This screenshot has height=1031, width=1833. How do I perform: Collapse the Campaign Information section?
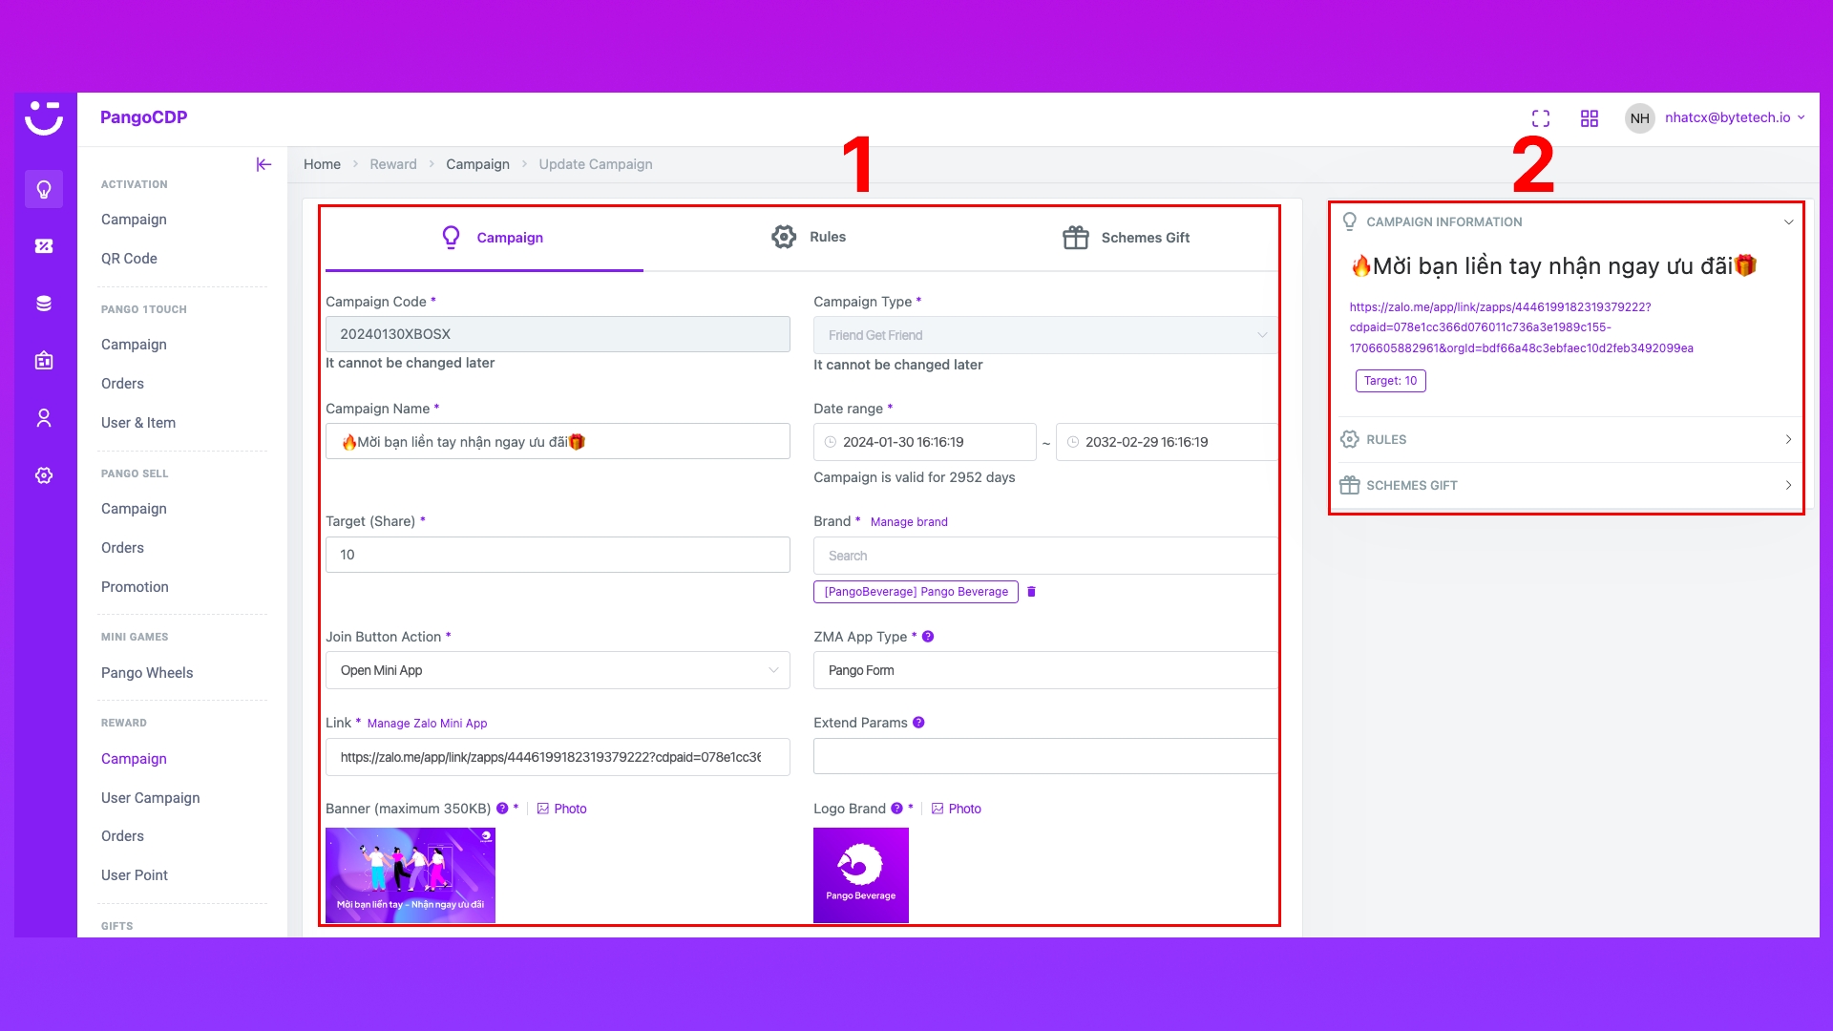coord(1788,222)
